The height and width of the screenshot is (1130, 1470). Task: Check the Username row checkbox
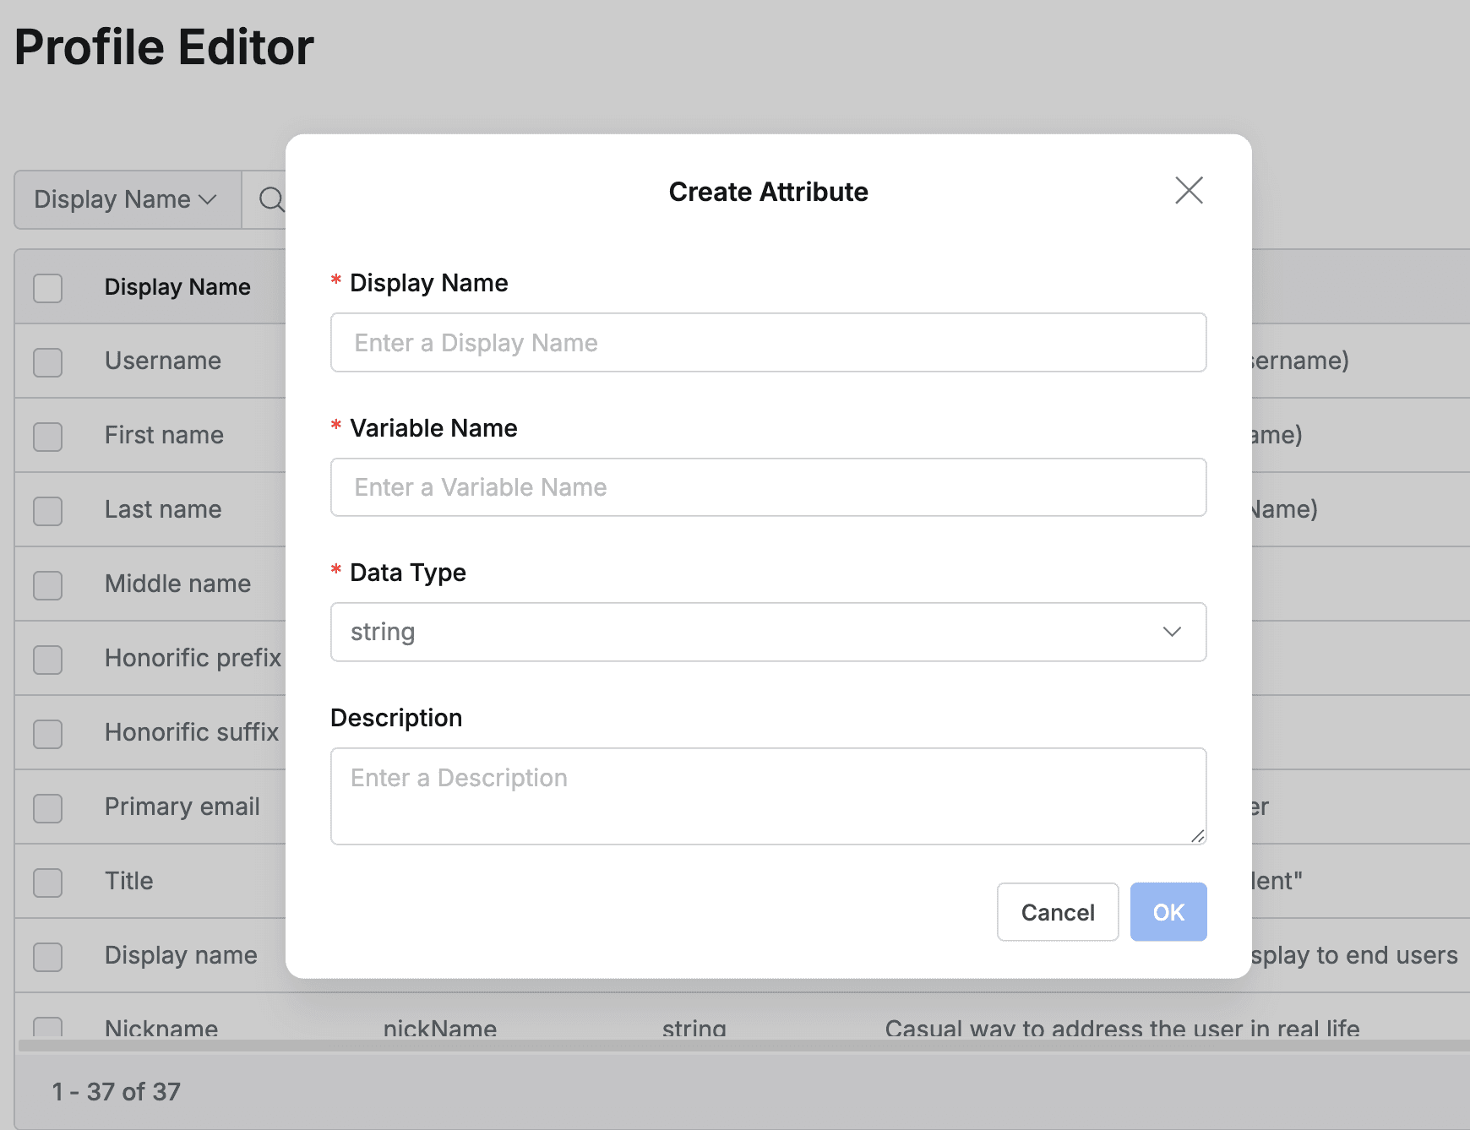48,362
